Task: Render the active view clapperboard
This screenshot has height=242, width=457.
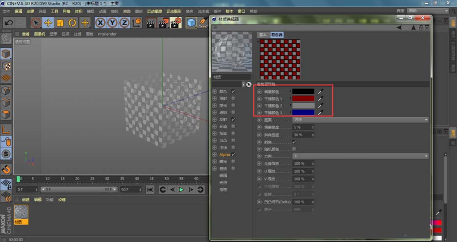Action: 151,23
